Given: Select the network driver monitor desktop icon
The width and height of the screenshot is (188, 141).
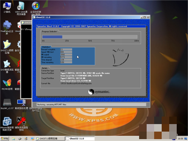Looking at the screenshot, I should point(21,104).
